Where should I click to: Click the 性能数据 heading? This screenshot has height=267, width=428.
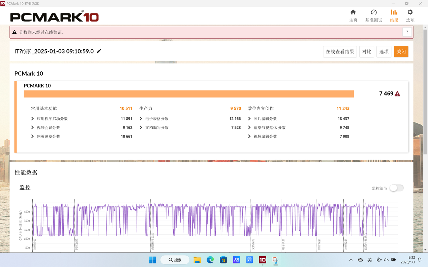coord(26,172)
